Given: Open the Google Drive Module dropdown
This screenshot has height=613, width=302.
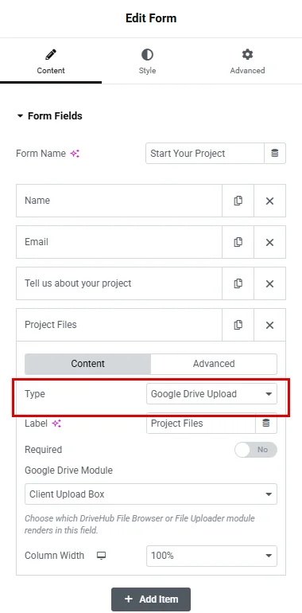Looking at the screenshot, I should [151, 494].
